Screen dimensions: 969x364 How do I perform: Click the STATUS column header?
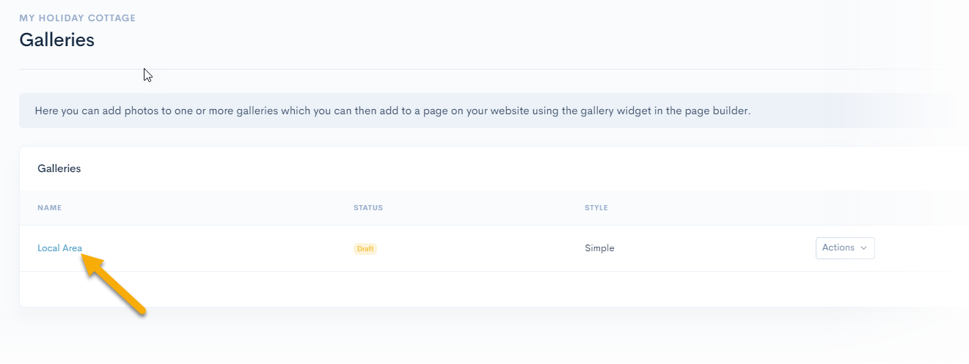point(368,208)
